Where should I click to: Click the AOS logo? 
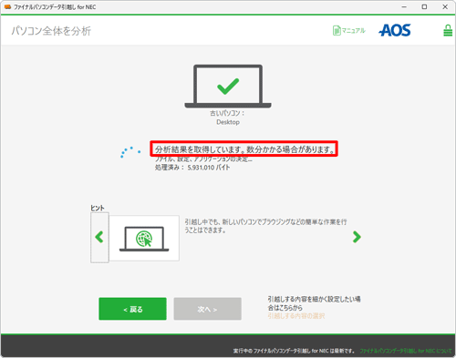coord(395,30)
